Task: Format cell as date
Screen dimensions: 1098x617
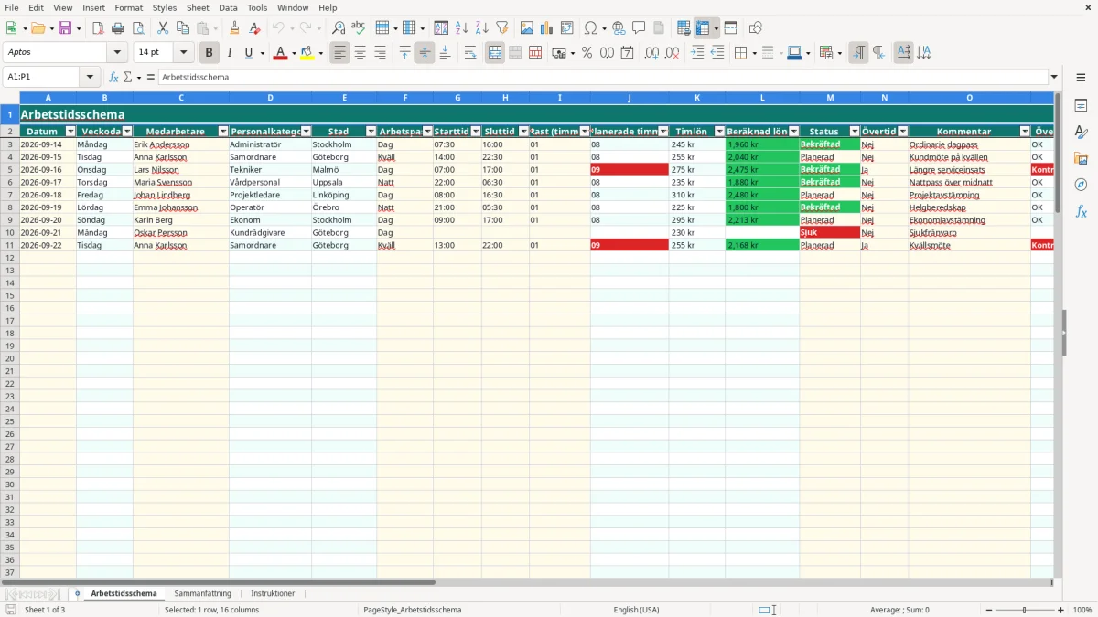Action: click(627, 53)
